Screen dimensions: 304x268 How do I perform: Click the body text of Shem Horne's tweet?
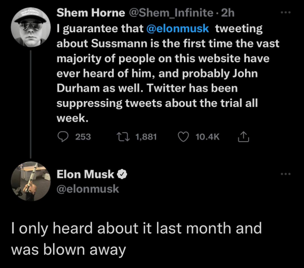click(x=168, y=73)
